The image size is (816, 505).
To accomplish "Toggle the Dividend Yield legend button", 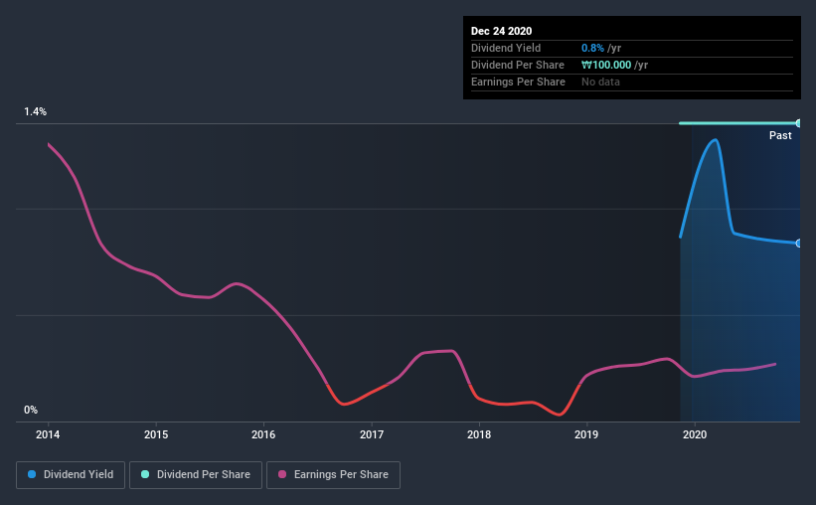I will pos(71,475).
